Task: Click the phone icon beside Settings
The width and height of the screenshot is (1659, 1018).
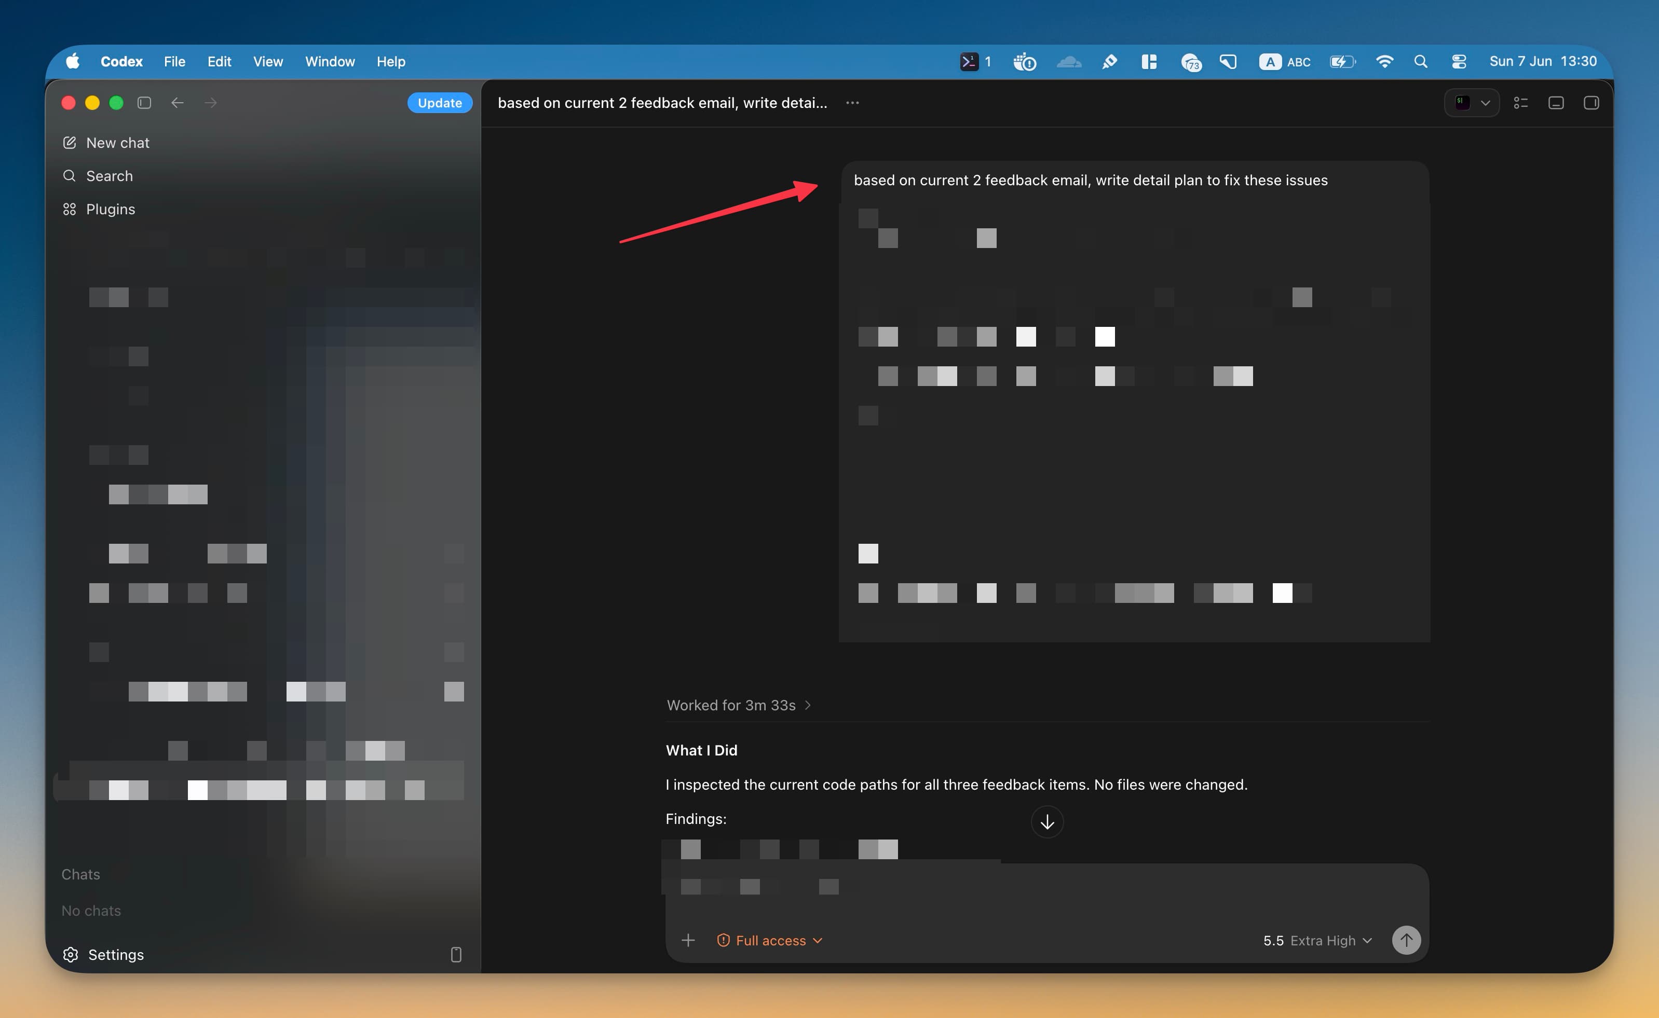Action: (456, 955)
